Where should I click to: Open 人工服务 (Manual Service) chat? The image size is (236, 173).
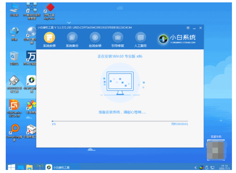pyautogui.click(x=140, y=40)
